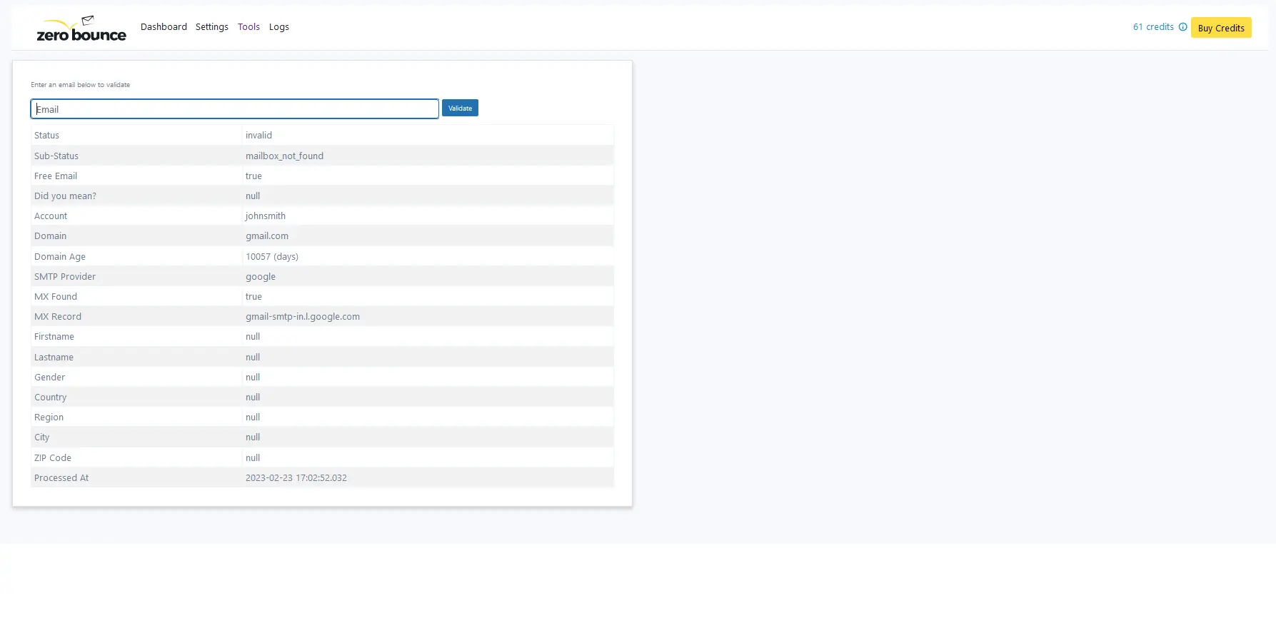Select the gmail-smtp-in.l.google.com MX record
Screen dimensions: 1276x643
point(303,317)
